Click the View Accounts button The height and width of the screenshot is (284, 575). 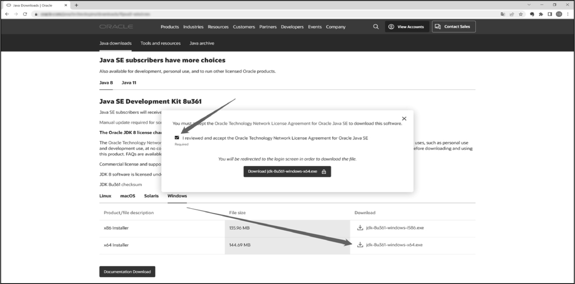point(407,27)
